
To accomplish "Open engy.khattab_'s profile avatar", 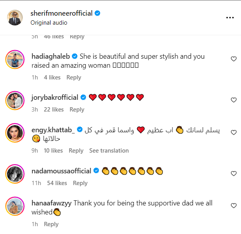I will click(x=16, y=134).
